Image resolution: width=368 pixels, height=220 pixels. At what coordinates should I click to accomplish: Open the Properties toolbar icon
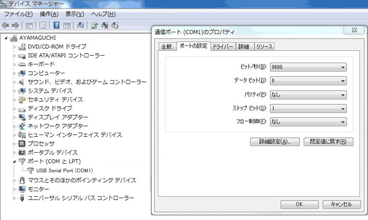(x=43, y=25)
